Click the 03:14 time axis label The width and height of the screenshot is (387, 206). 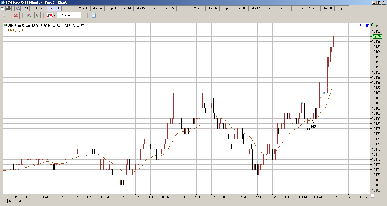tap(303, 197)
